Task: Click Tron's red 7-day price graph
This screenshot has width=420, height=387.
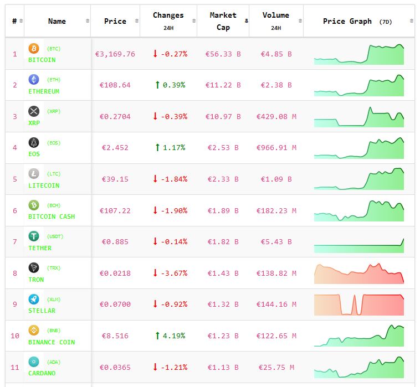Action: (358, 274)
